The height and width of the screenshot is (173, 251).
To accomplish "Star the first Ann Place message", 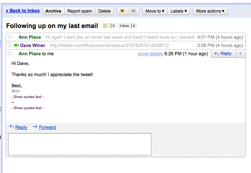I will [10, 37].
